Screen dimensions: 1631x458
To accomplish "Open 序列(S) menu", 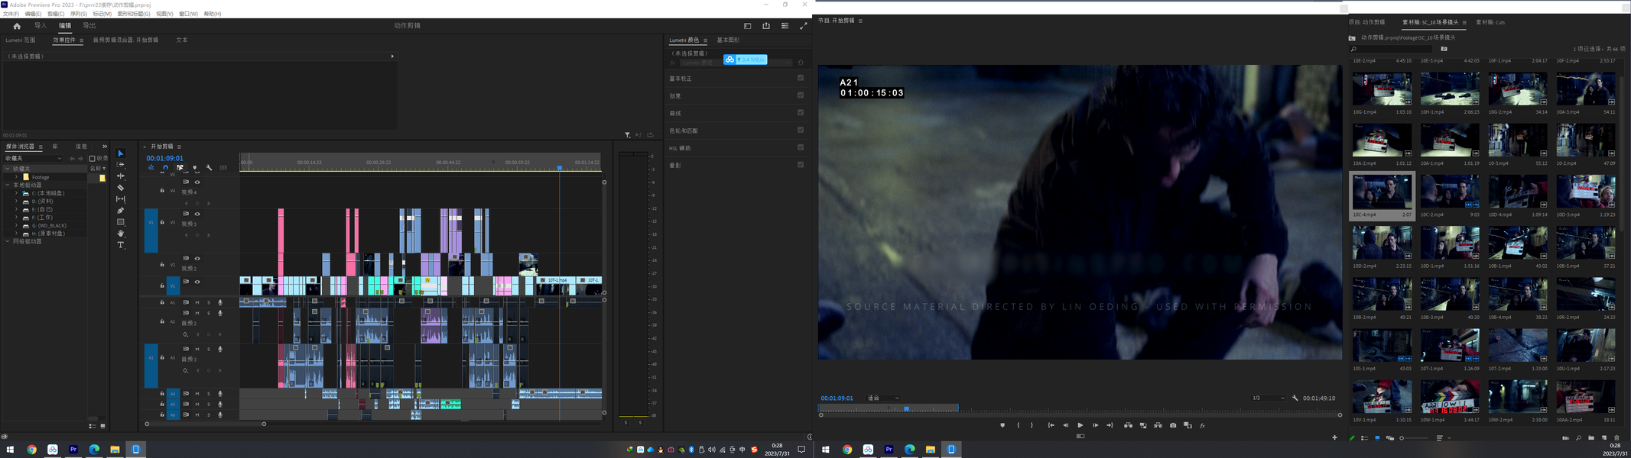I will 79,14.
